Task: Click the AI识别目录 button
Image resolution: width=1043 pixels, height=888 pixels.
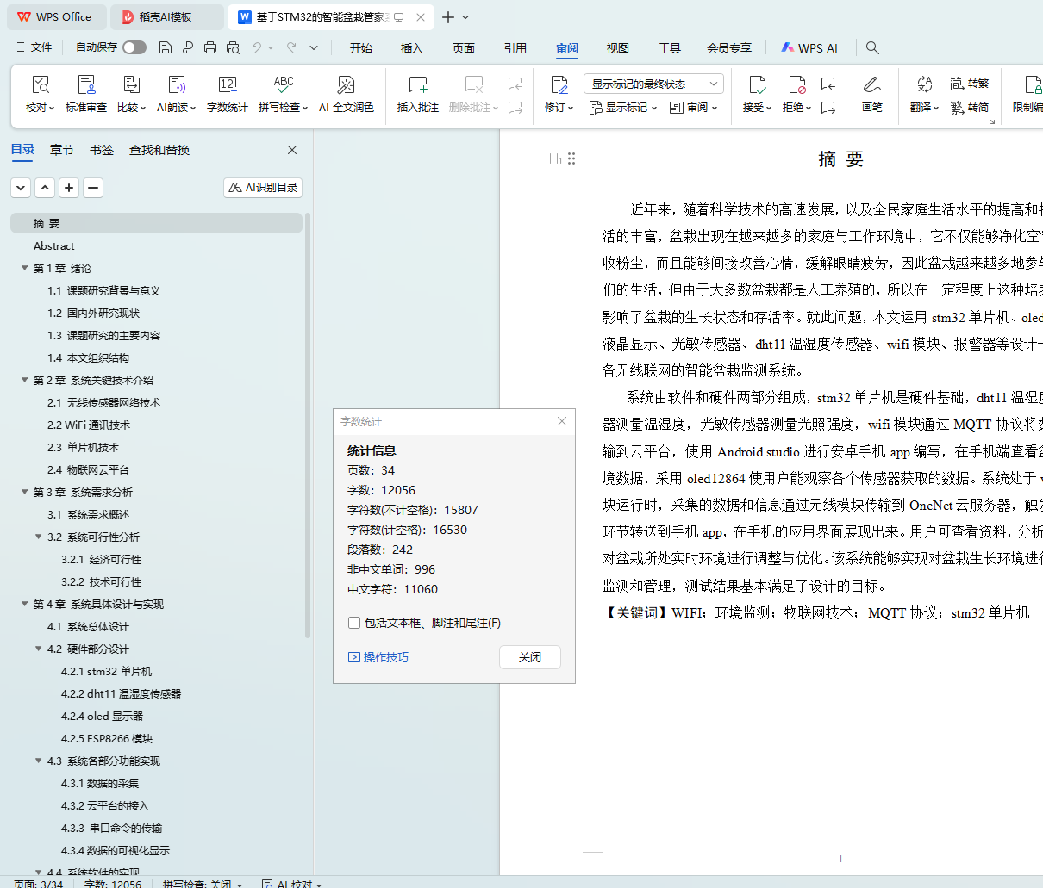Action: tap(263, 187)
